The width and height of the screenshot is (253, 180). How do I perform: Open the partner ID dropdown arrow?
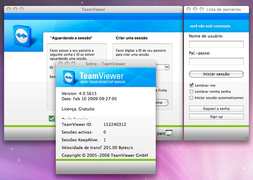pyautogui.click(x=167, y=67)
